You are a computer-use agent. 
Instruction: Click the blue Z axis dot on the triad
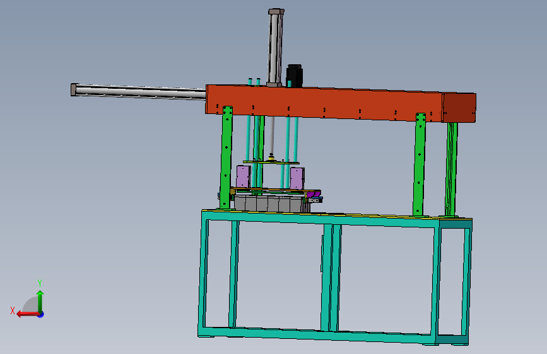[41, 314]
